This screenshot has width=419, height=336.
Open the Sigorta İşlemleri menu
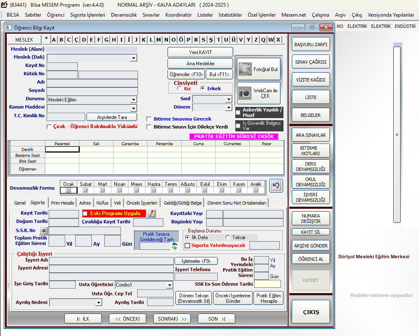[x=87, y=15]
